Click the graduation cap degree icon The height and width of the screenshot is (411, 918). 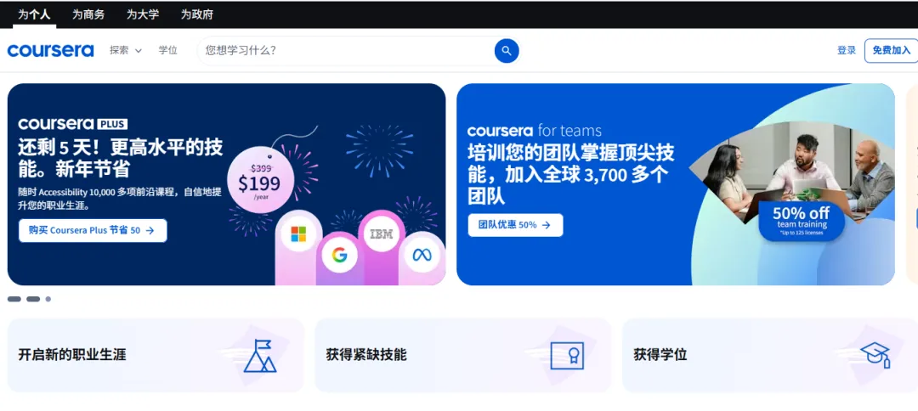[875, 355]
